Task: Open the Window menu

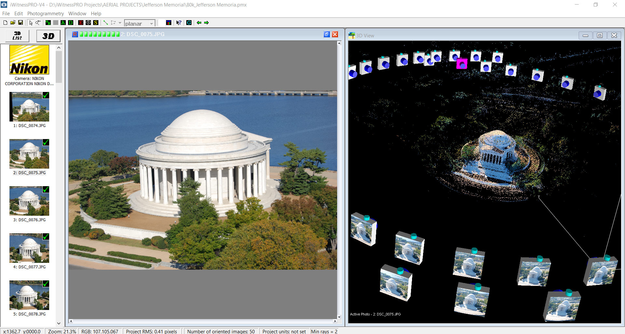Action: 77,14
